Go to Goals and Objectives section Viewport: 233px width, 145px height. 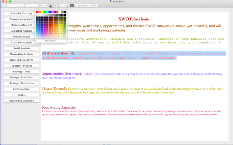22,60
